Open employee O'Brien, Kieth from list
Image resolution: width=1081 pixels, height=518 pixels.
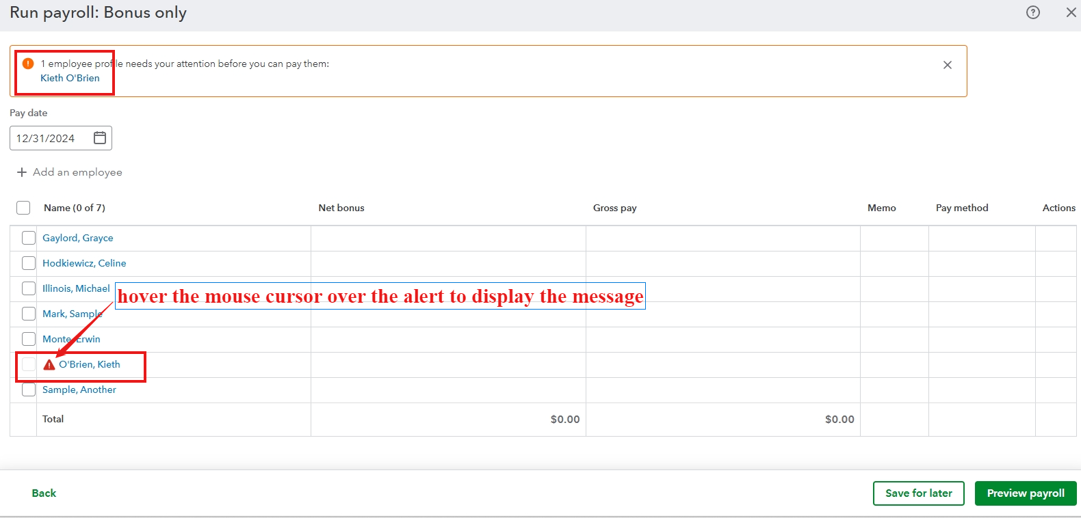pos(90,364)
